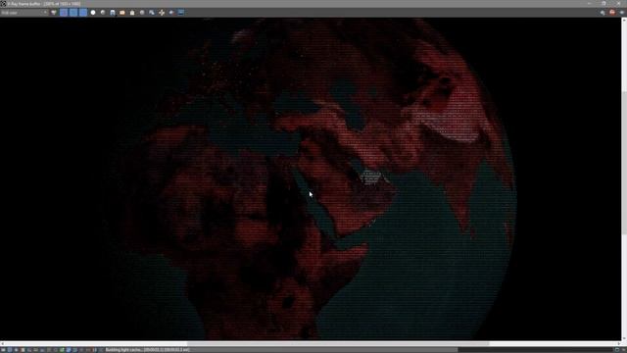Click duplicate frame buffer round icon

[142, 13]
